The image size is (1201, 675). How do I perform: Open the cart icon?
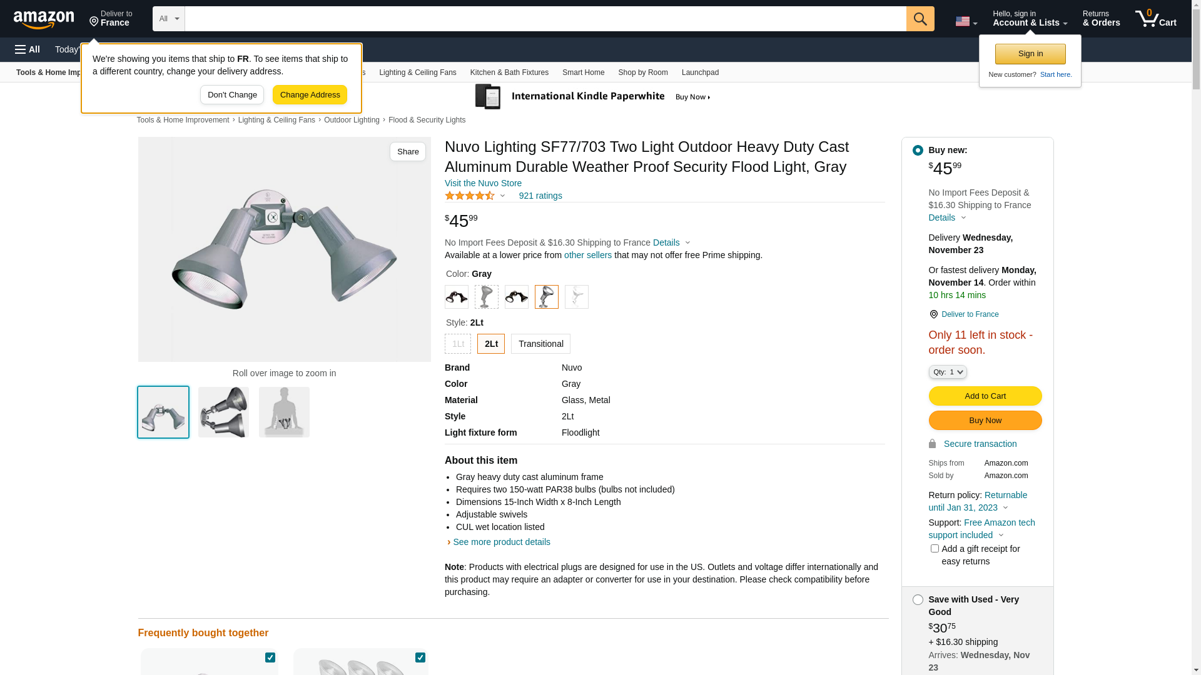1155,19
